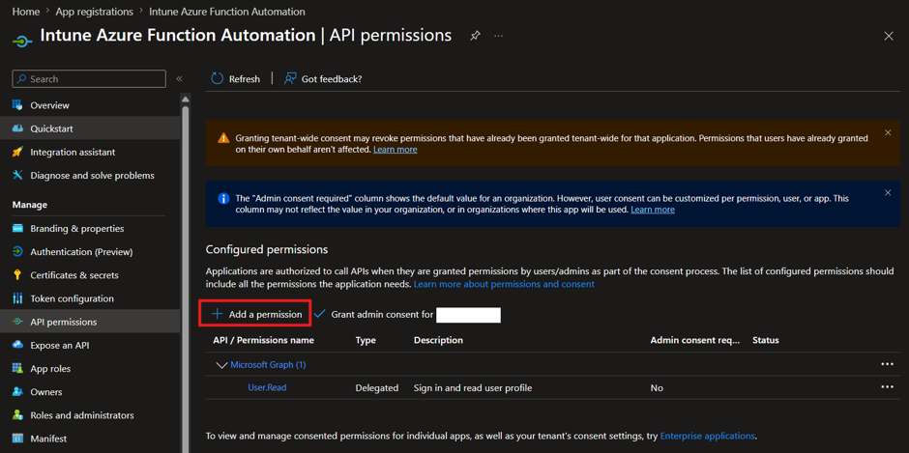Click the Manifest icon in sidebar
This screenshot has width=909, height=453.
18,439
